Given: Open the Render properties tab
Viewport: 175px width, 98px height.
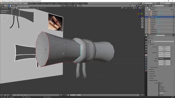Looking at the screenshot, I should coord(146,42).
